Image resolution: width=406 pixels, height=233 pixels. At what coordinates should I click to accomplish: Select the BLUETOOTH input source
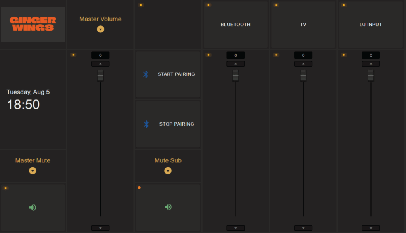point(236,25)
